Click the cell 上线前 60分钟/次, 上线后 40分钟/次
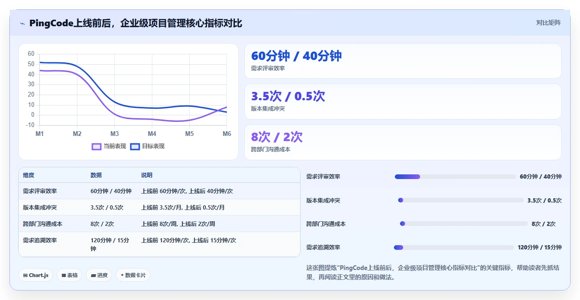This screenshot has width=580, height=300. (187, 191)
